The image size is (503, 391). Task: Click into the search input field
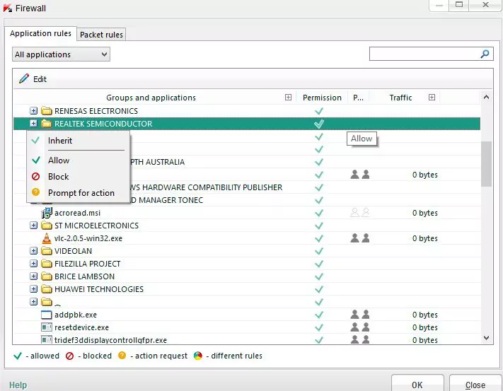[x=424, y=54]
